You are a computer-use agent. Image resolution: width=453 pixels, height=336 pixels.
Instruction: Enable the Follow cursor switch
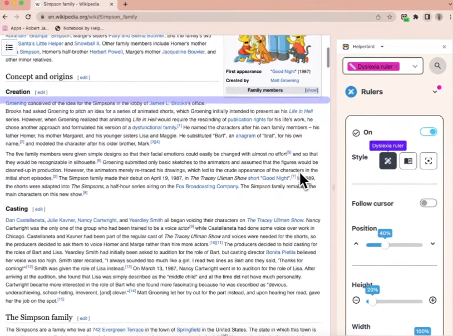(x=428, y=203)
